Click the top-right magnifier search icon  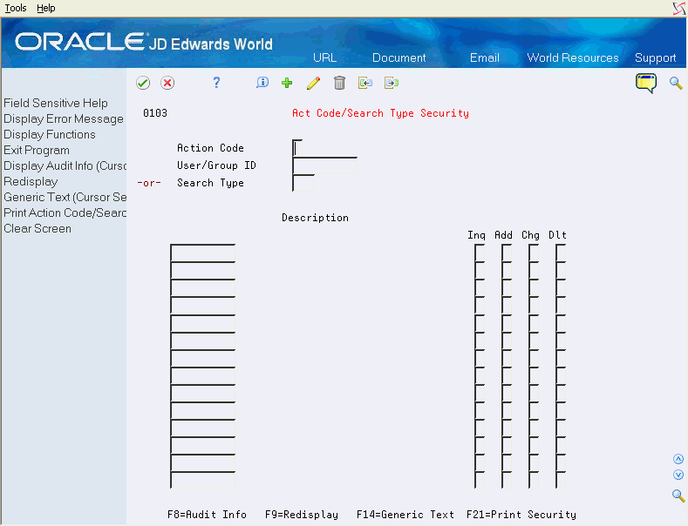tap(676, 83)
